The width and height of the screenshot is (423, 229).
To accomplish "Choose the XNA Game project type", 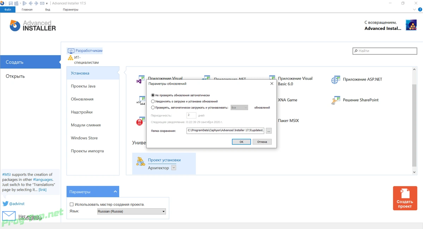I will pyautogui.click(x=287, y=100).
